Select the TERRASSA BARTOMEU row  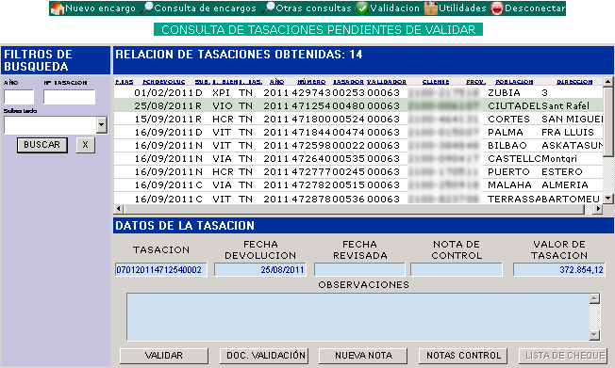coord(358,199)
